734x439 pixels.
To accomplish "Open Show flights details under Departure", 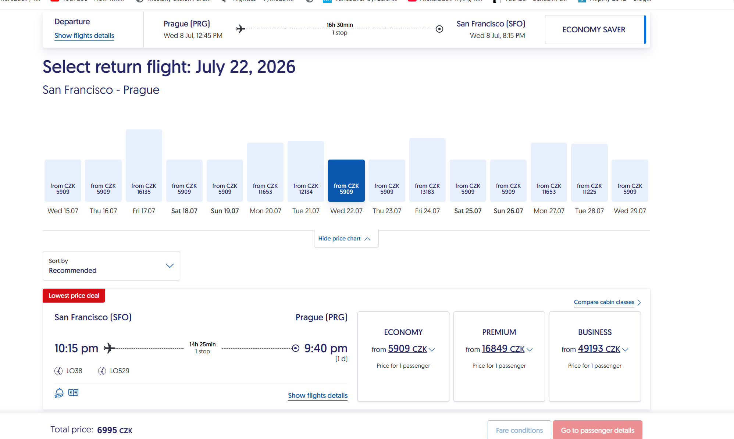I will coord(84,36).
